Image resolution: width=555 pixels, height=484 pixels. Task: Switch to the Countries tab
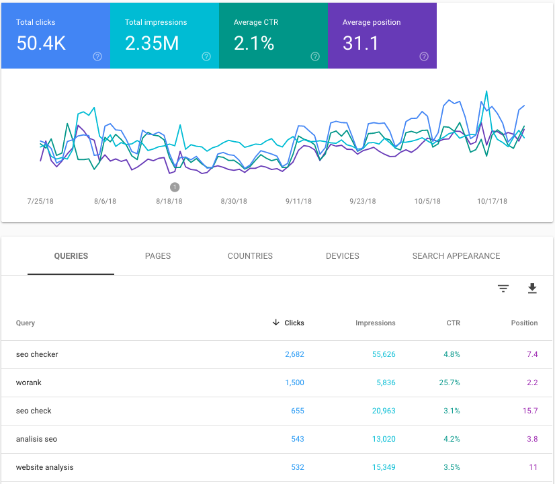click(x=250, y=256)
